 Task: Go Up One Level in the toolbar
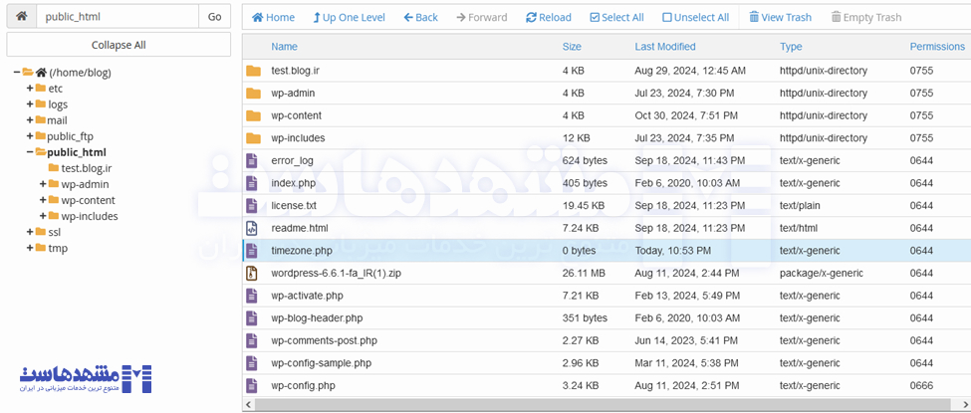pyautogui.click(x=349, y=17)
